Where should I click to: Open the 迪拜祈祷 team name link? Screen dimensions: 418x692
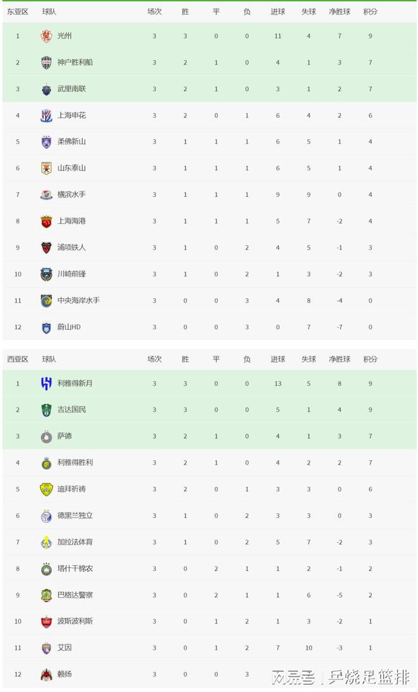[x=72, y=489]
